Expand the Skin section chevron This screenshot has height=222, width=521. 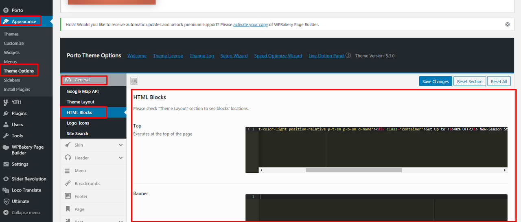tap(121, 145)
